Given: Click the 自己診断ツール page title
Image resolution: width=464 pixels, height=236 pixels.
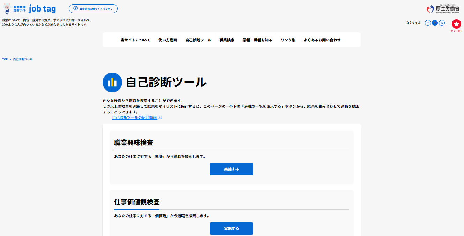Looking at the screenshot, I should 166,82.
